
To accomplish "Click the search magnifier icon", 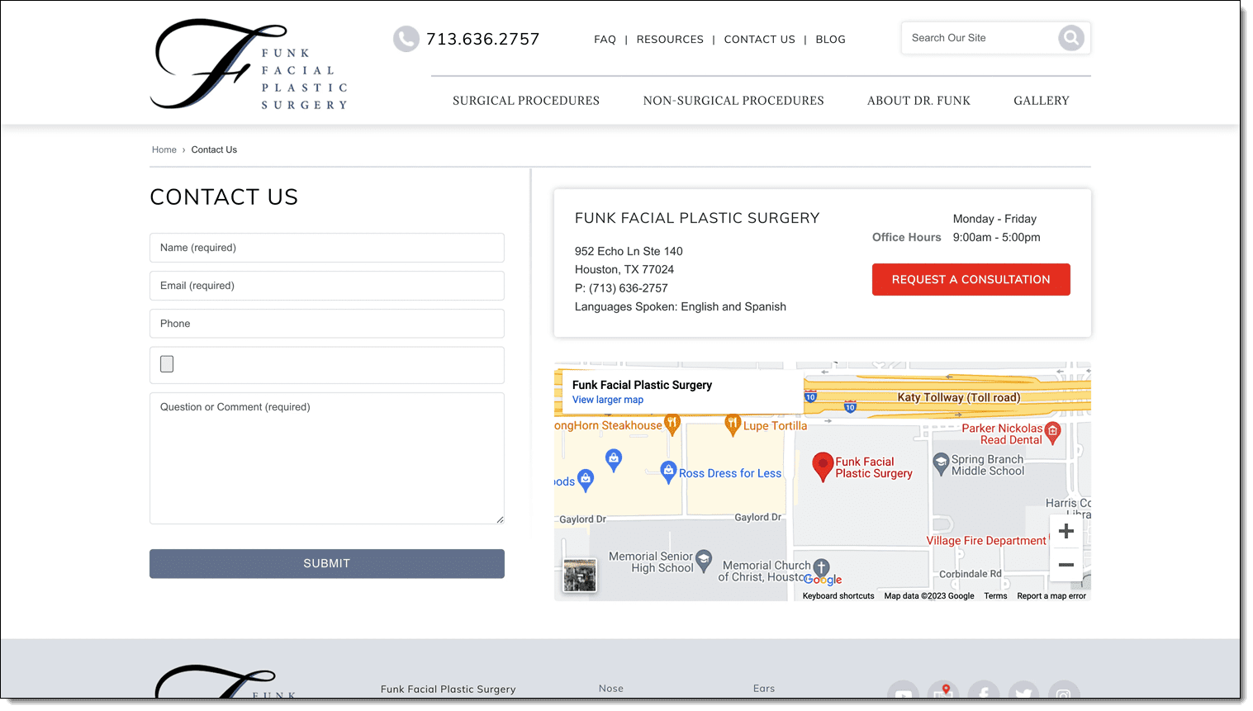I will tap(1070, 38).
